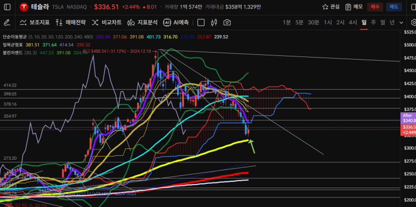Take chart snapshot with camera icon
Screen dimensions: 416x207
[227, 23]
